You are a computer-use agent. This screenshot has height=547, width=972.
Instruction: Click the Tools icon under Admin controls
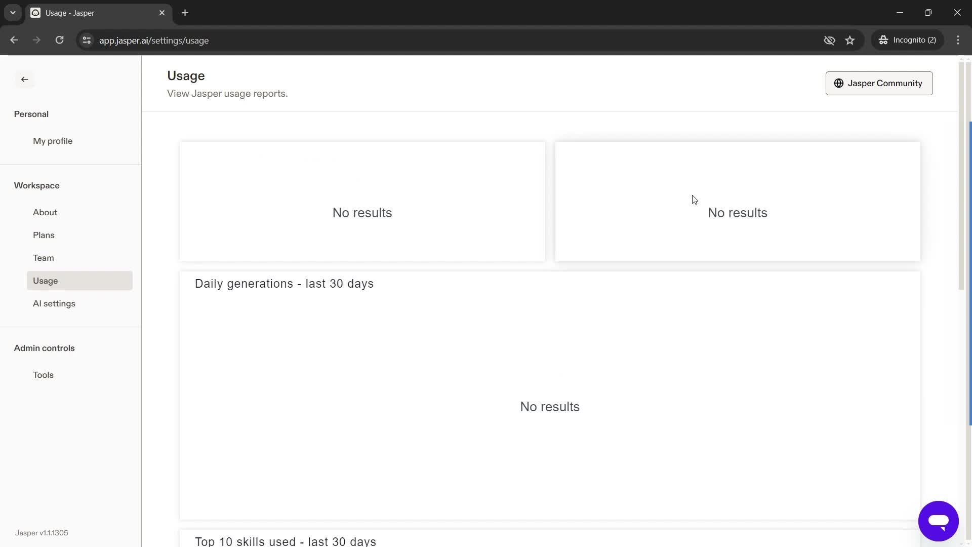(x=43, y=374)
